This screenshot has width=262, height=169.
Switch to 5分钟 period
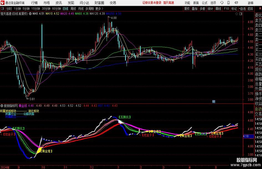pyautogui.click(x=26, y=9)
